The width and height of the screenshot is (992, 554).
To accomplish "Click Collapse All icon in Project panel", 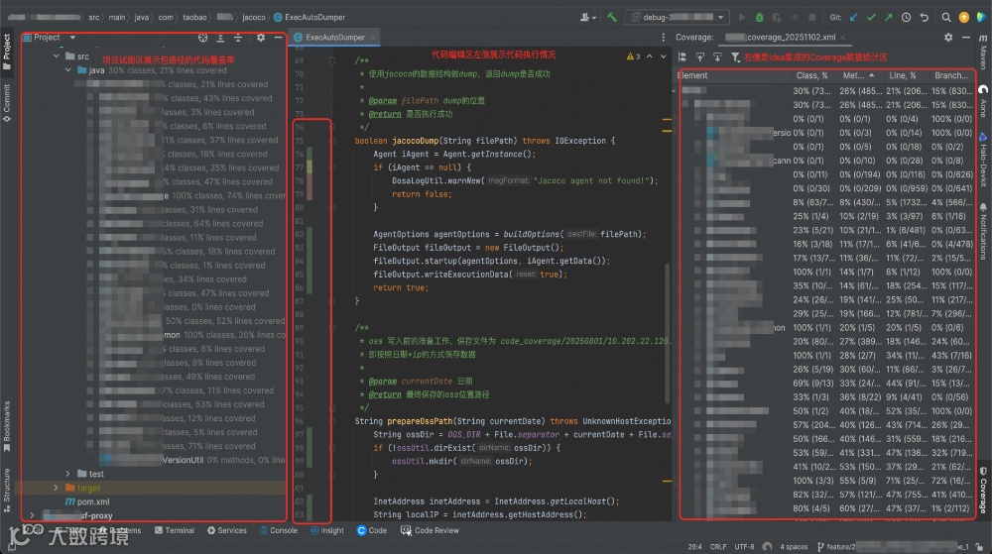I will pos(238,38).
